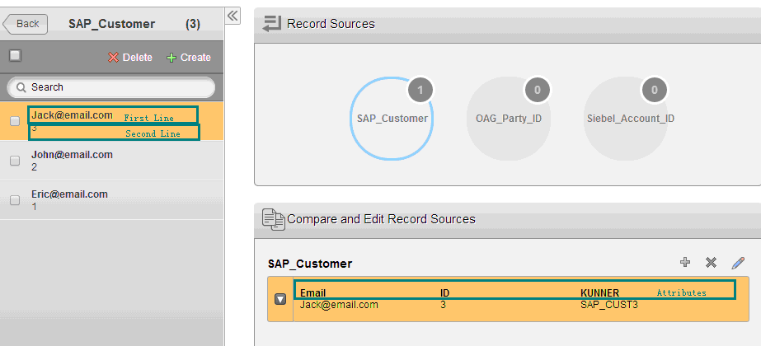Screen dimensions: 761x346
Task: Click the magnifier icon in search box
Action: coord(21,87)
